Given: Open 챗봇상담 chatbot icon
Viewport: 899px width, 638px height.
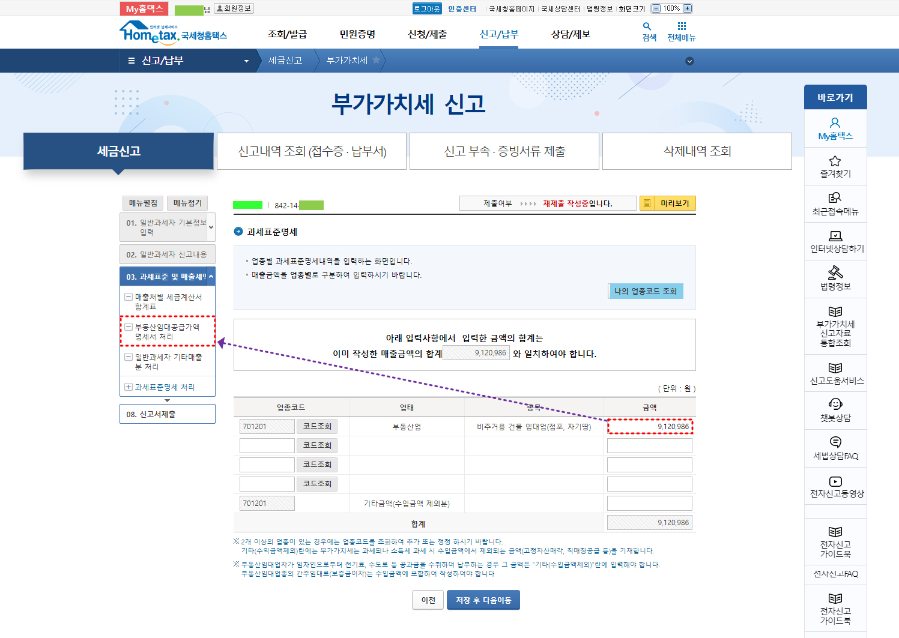Looking at the screenshot, I should coord(835,404).
